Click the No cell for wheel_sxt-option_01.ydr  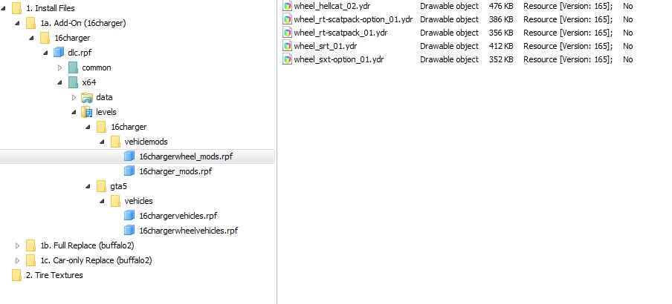628,59
